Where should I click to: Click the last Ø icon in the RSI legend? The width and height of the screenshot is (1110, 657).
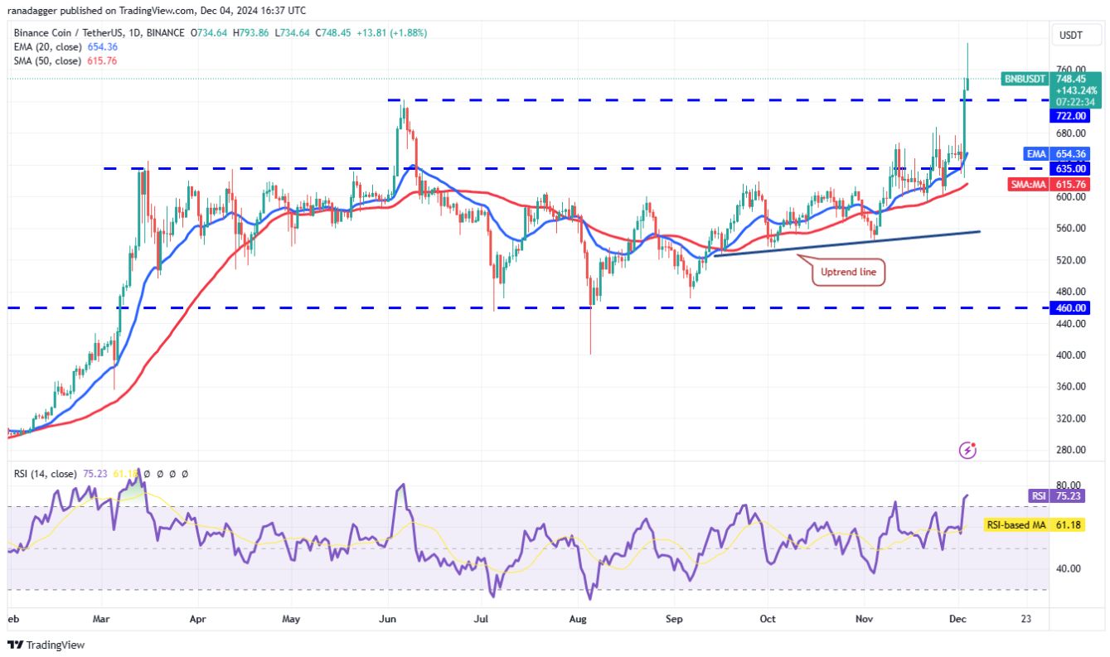[185, 474]
